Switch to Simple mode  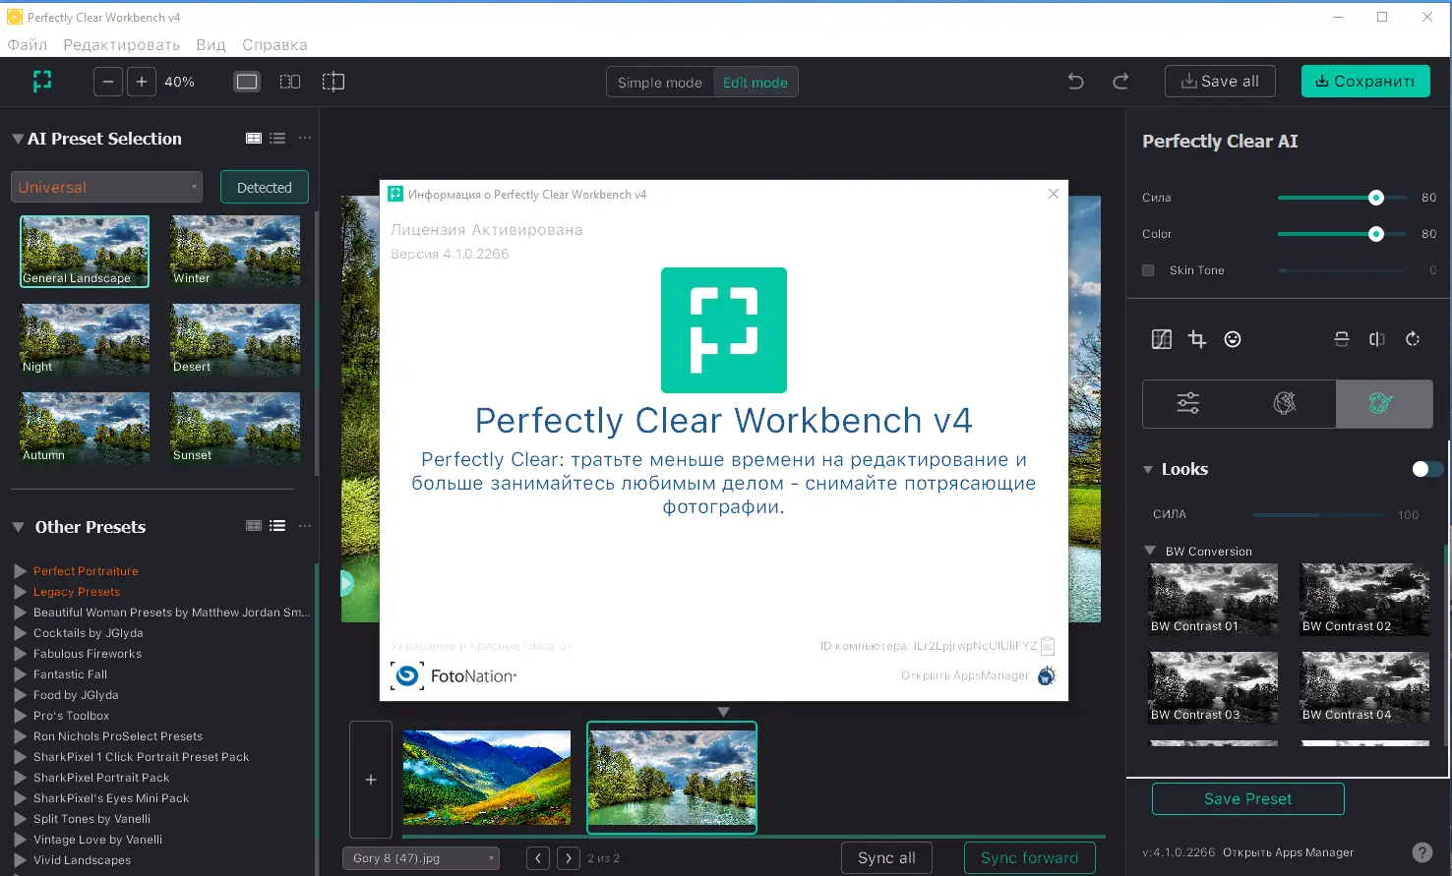click(x=659, y=82)
